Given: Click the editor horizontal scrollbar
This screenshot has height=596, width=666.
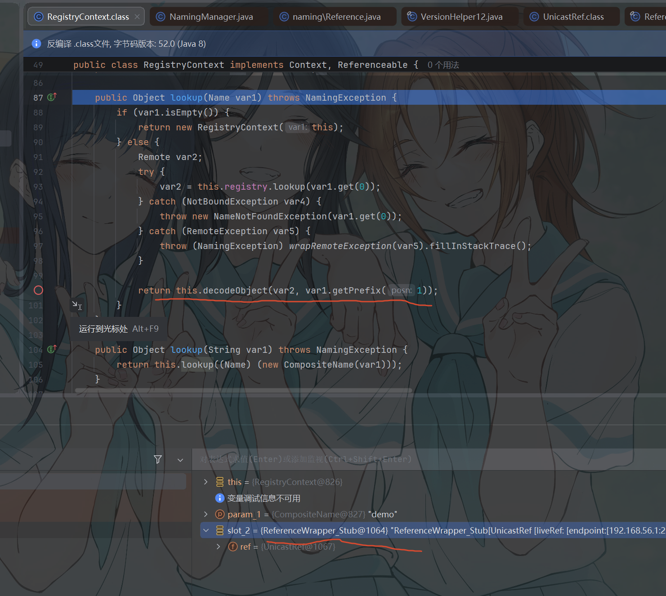Looking at the screenshot, I should 243,391.
